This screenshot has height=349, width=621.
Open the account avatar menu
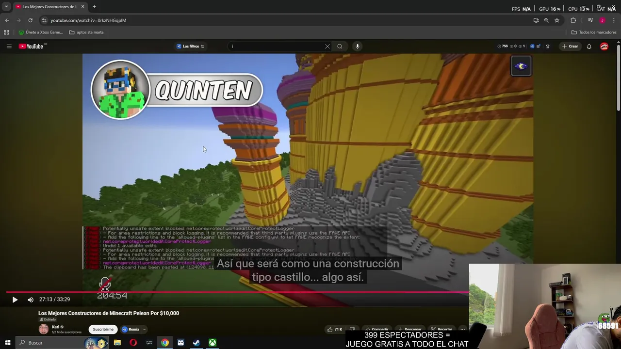(x=604, y=46)
